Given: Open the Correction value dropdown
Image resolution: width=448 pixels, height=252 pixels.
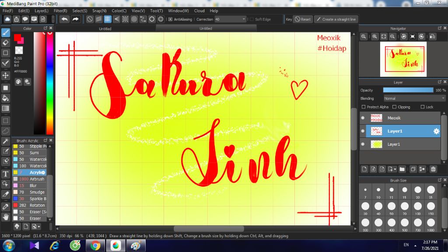Looking at the screenshot, I should 244,19.
